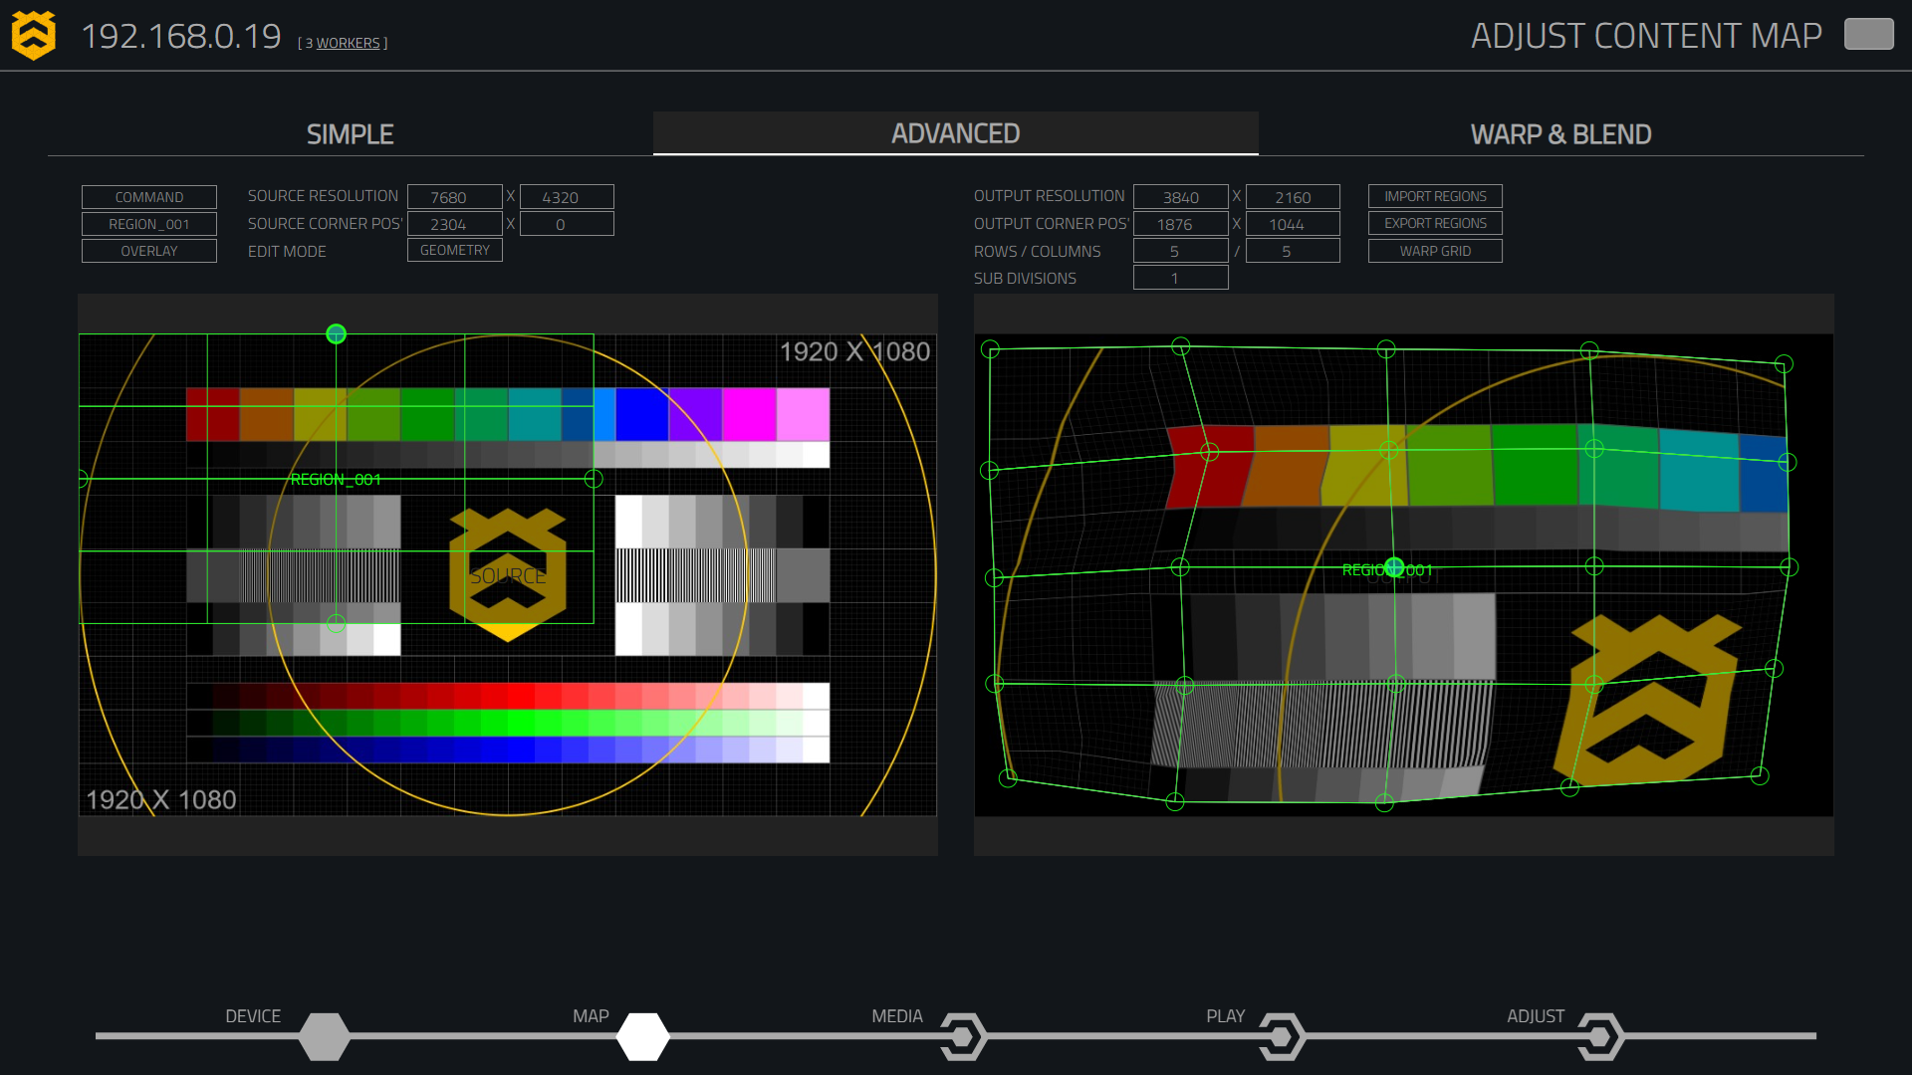
Task: Click the SOURCE CORNER POS X input
Action: pyautogui.click(x=453, y=223)
